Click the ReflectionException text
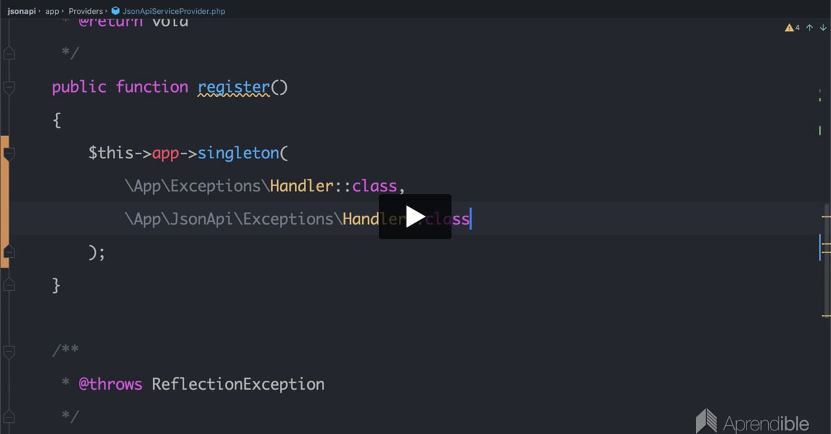831x434 pixels. [x=238, y=384]
